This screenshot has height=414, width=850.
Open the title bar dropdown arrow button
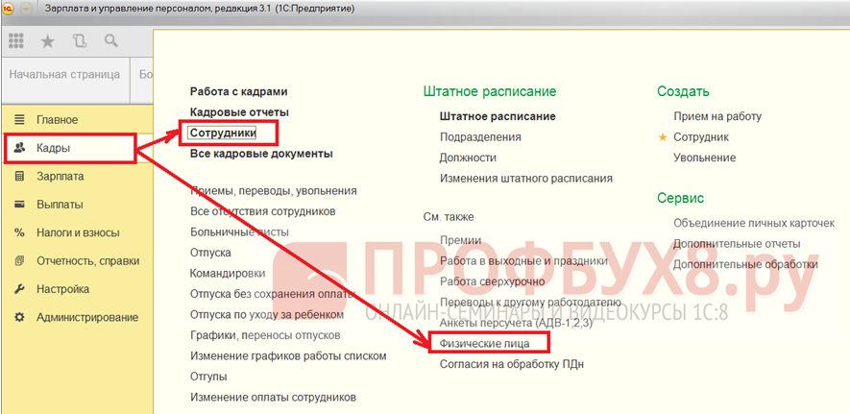pos(27,10)
